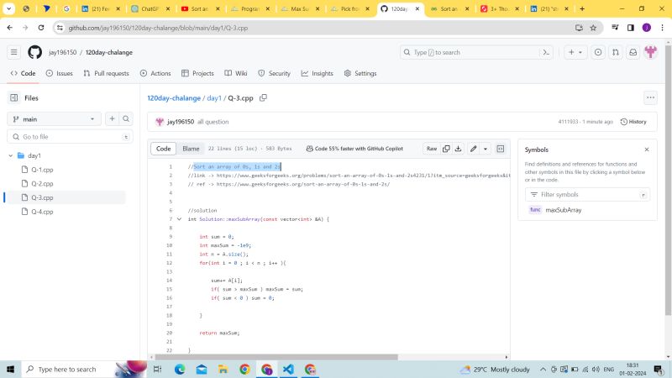Open the tab search dropdown arrow
Image resolution: width=672 pixels, height=378 pixels.
click(8, 8)
